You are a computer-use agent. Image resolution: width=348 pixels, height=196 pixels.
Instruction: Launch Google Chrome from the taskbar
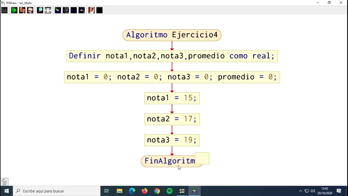tap(157, 191)
